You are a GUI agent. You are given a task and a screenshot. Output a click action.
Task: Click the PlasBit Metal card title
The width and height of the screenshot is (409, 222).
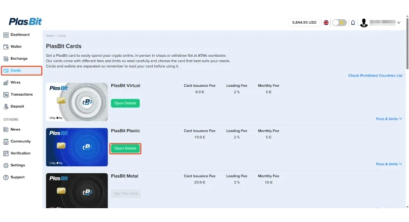tap(125, 176)
